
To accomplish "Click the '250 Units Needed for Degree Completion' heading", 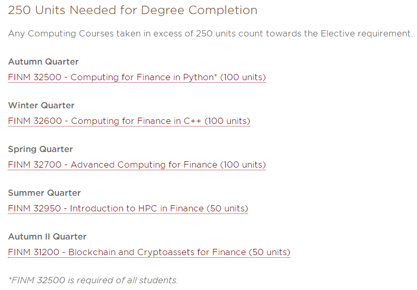I will coord(133,10).
